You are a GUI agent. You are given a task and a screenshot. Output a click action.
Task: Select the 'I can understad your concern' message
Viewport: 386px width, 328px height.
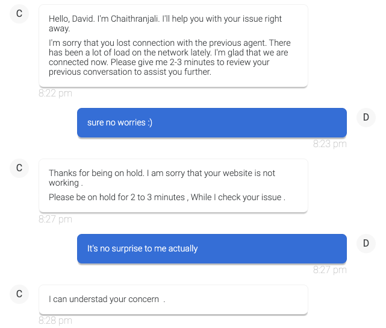click(x=107, y=299)
